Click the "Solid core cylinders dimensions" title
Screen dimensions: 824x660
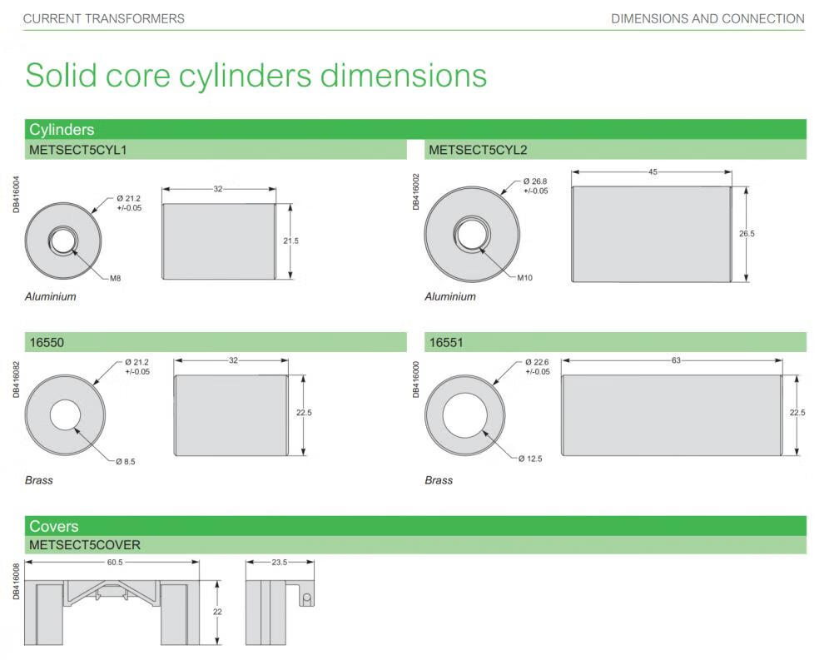coord(256,75)
